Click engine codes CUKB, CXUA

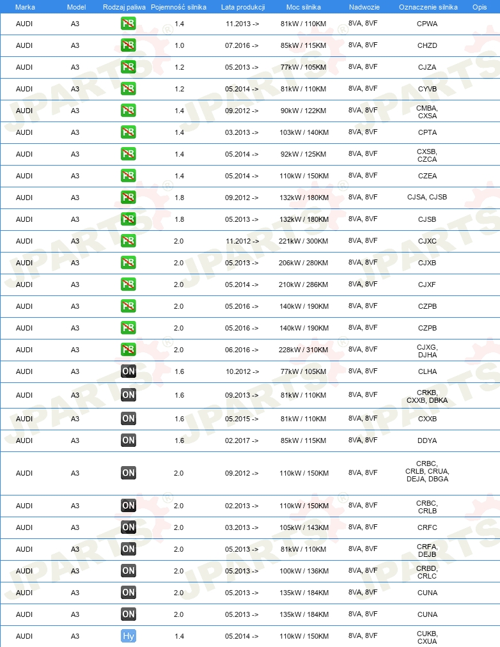point(427,637)
